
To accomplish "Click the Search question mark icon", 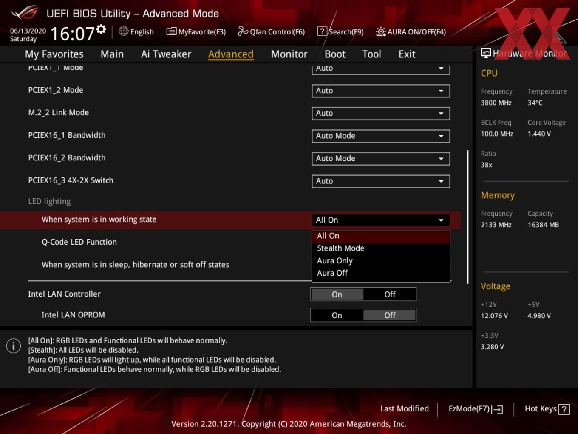I will 322,31.
